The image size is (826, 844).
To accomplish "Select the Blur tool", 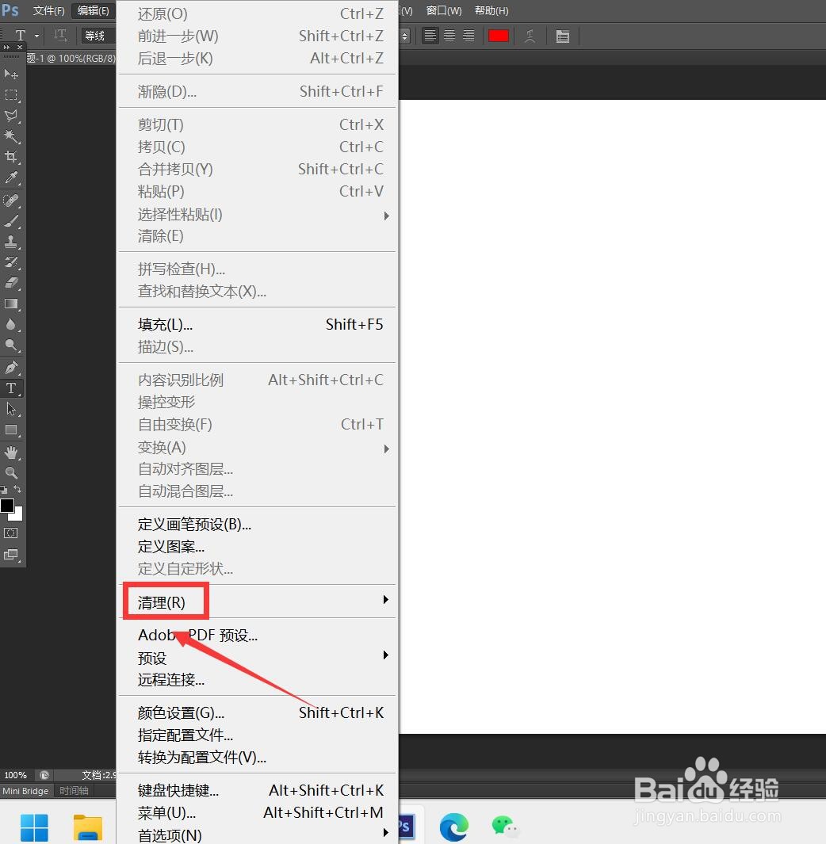I will pyautogui.click(x=11, y=324).
